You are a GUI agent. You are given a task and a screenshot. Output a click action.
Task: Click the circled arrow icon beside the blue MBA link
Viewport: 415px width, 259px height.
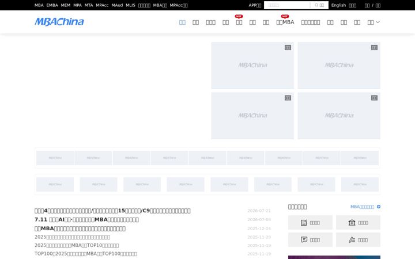pos(379,207)
